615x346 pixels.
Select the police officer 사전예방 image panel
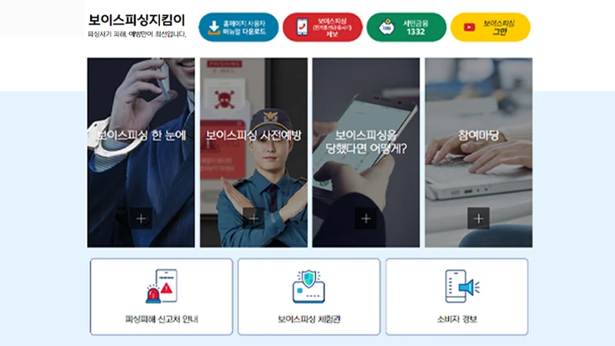254,152
